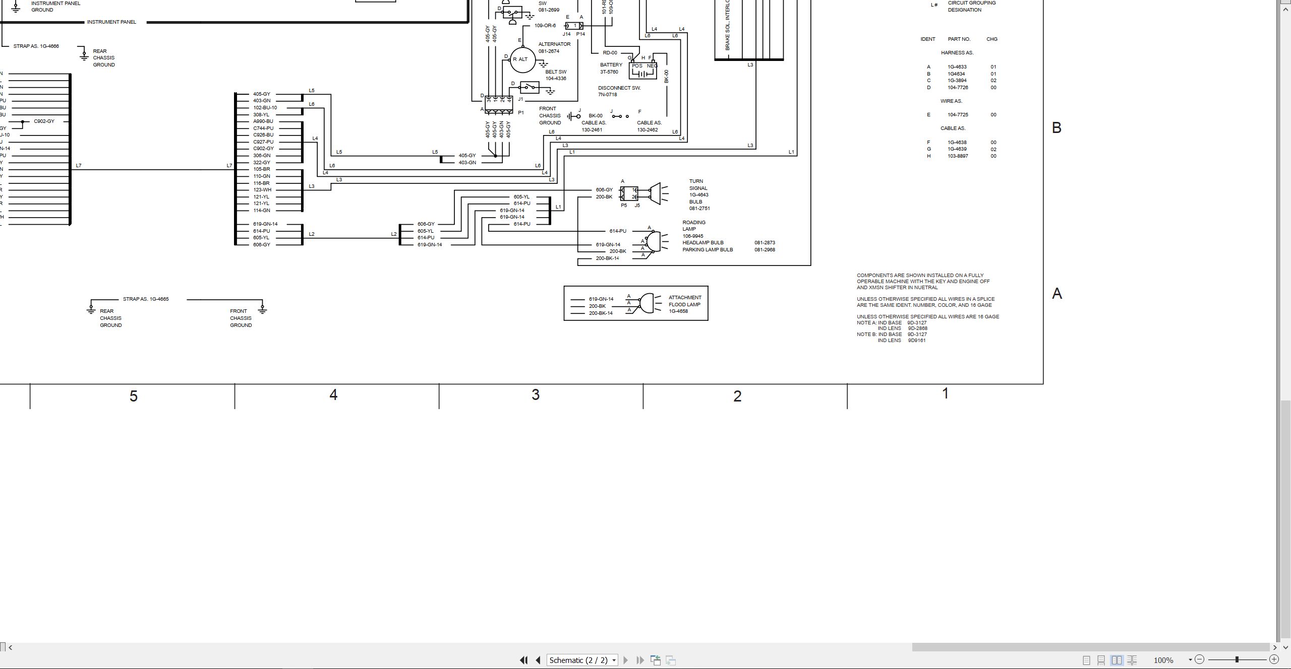Screen dimensions: 1291x669
Task: Click the next view navigation icon
Action: point(671,660)
